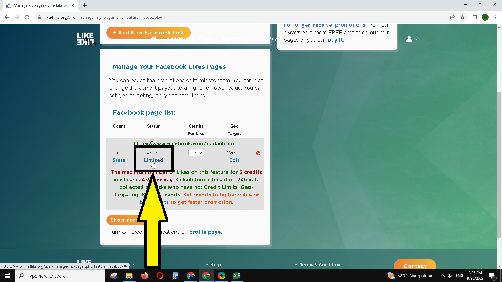Click the Manage Your Facebook Likes Pages heading
The width and height of the screenshot is (502, 282).
coord(169,67)
